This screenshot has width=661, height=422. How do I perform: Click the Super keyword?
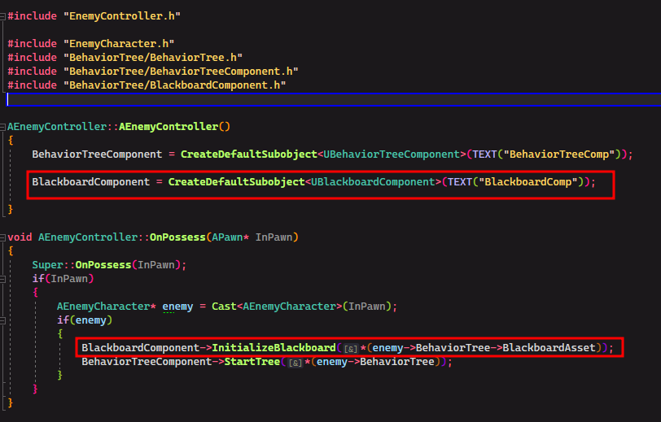(x=47, y=265)
